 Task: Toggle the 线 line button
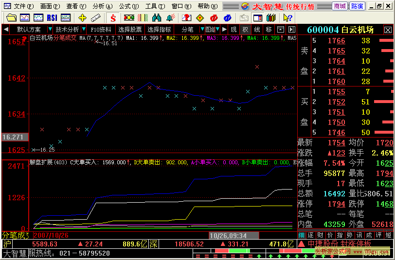click(257, 30)
